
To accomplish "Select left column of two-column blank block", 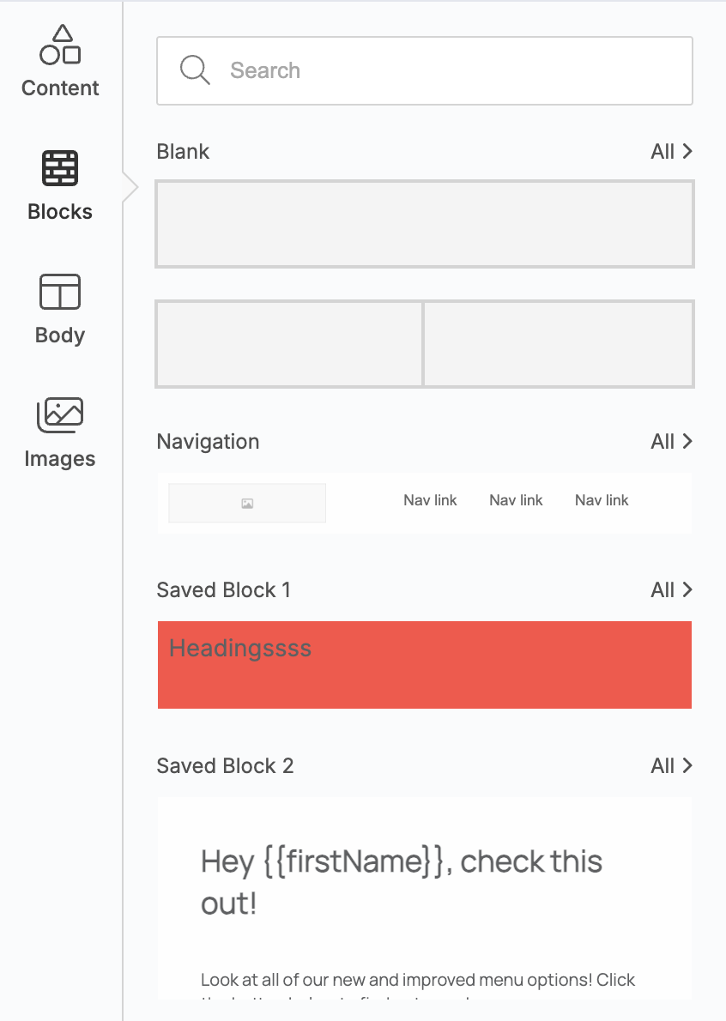I will (x=289, y=343).
